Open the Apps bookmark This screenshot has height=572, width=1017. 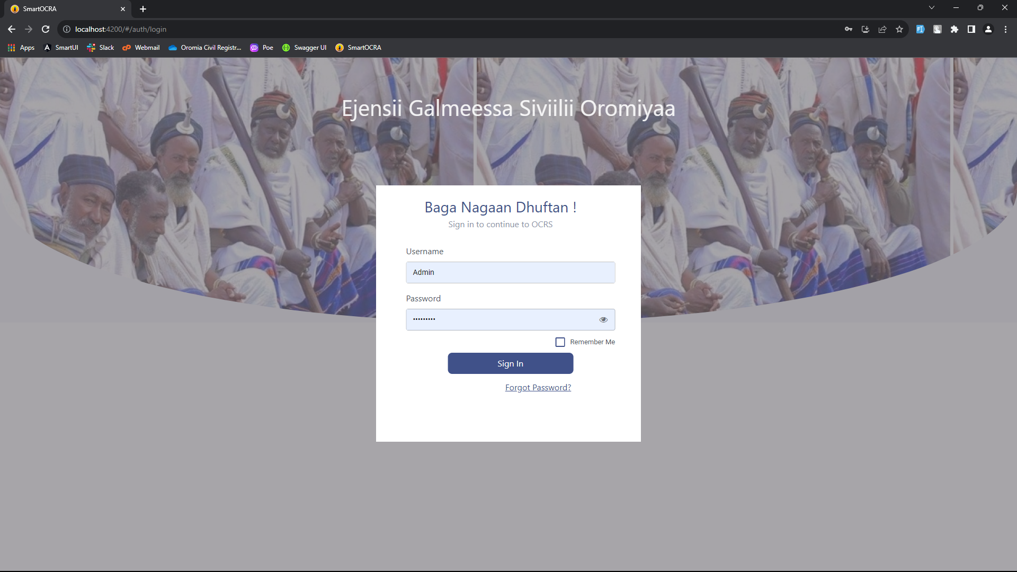click(21, 48)
